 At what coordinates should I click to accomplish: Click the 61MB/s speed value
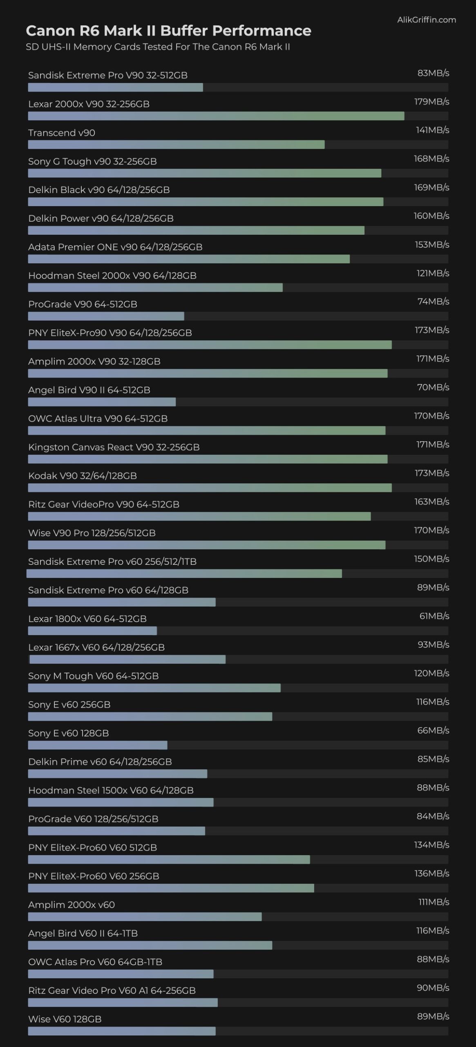point(434,616)
